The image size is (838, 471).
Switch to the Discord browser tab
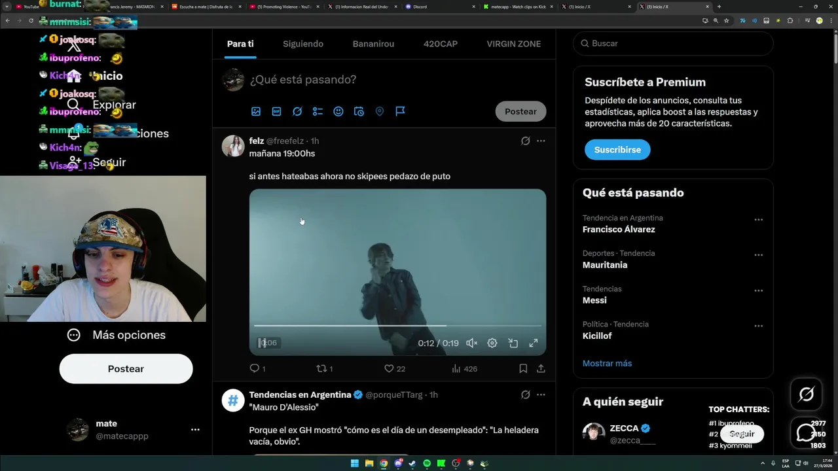click(x=440, y=7)
